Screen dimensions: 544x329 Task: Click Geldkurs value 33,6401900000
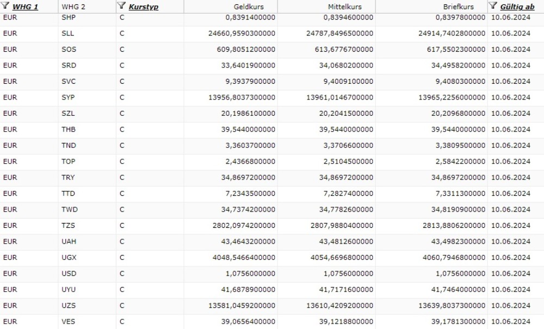(x=248, y=65)
